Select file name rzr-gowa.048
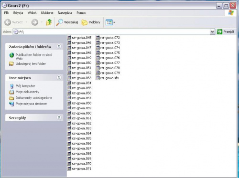This screenshot has width=239, height=178. (82, 52)
